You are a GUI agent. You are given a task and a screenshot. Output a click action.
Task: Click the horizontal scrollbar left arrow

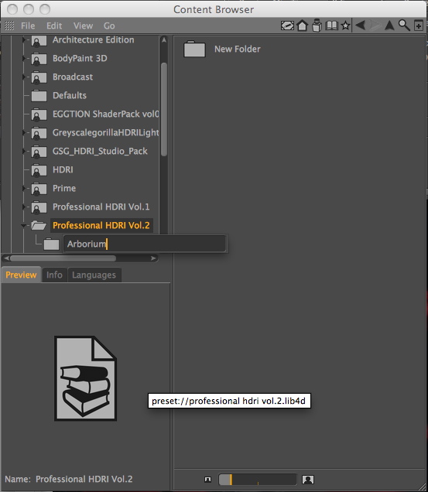pos(6,258)
